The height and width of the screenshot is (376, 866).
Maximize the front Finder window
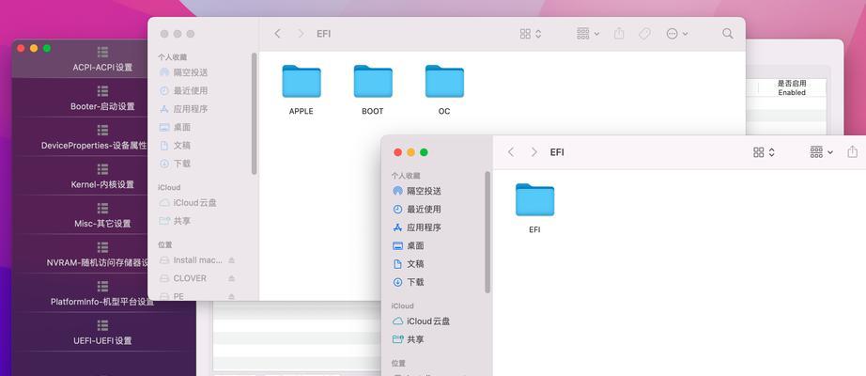tap(424, 152)
